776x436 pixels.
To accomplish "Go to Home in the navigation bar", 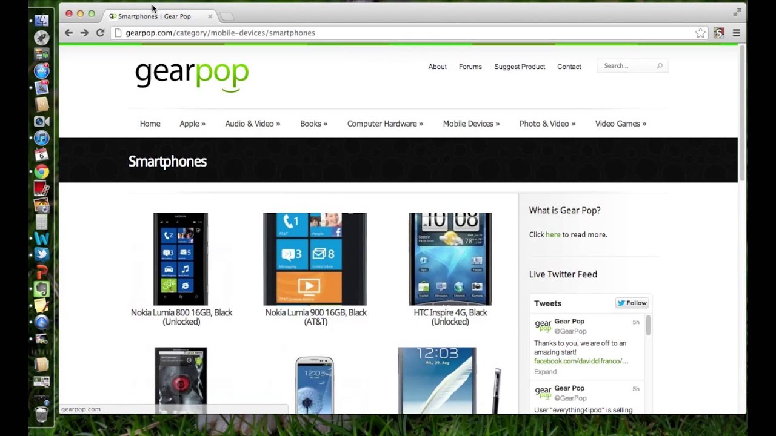I will (150, 124).
